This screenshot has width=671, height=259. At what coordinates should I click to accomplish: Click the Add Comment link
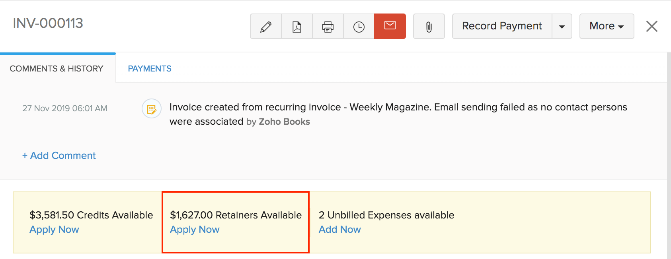pyautogui.click(x=59, y=155)
